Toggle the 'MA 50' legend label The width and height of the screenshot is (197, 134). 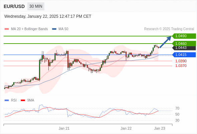pyautogui.click(x=63, y=29)
